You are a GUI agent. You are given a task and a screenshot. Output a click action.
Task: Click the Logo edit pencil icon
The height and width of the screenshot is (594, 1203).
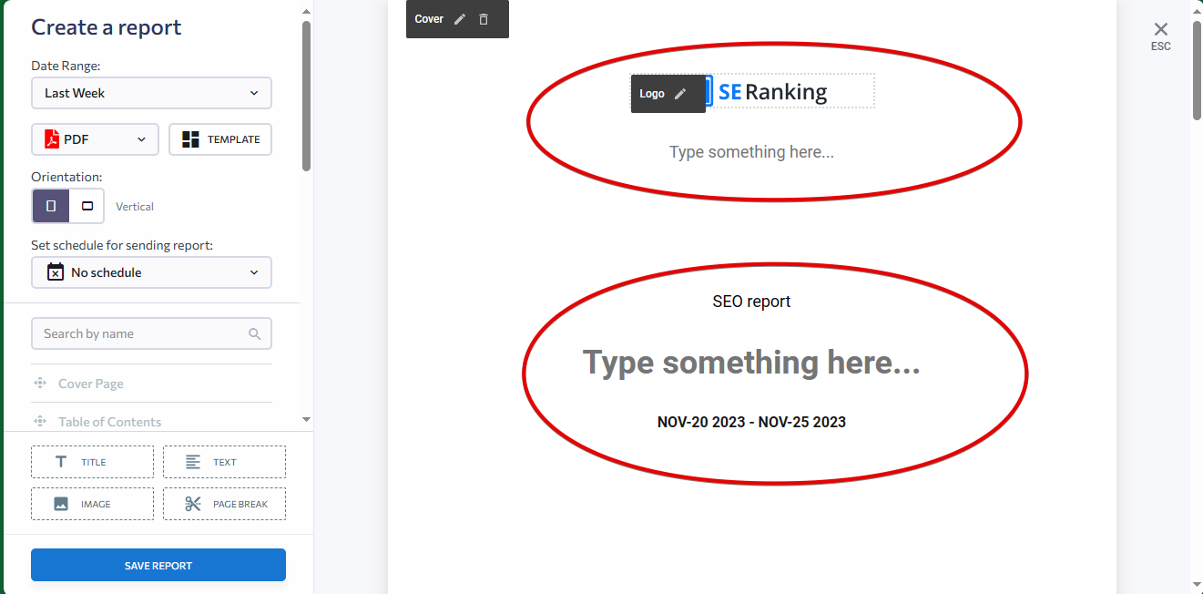(x=680, y=94)
